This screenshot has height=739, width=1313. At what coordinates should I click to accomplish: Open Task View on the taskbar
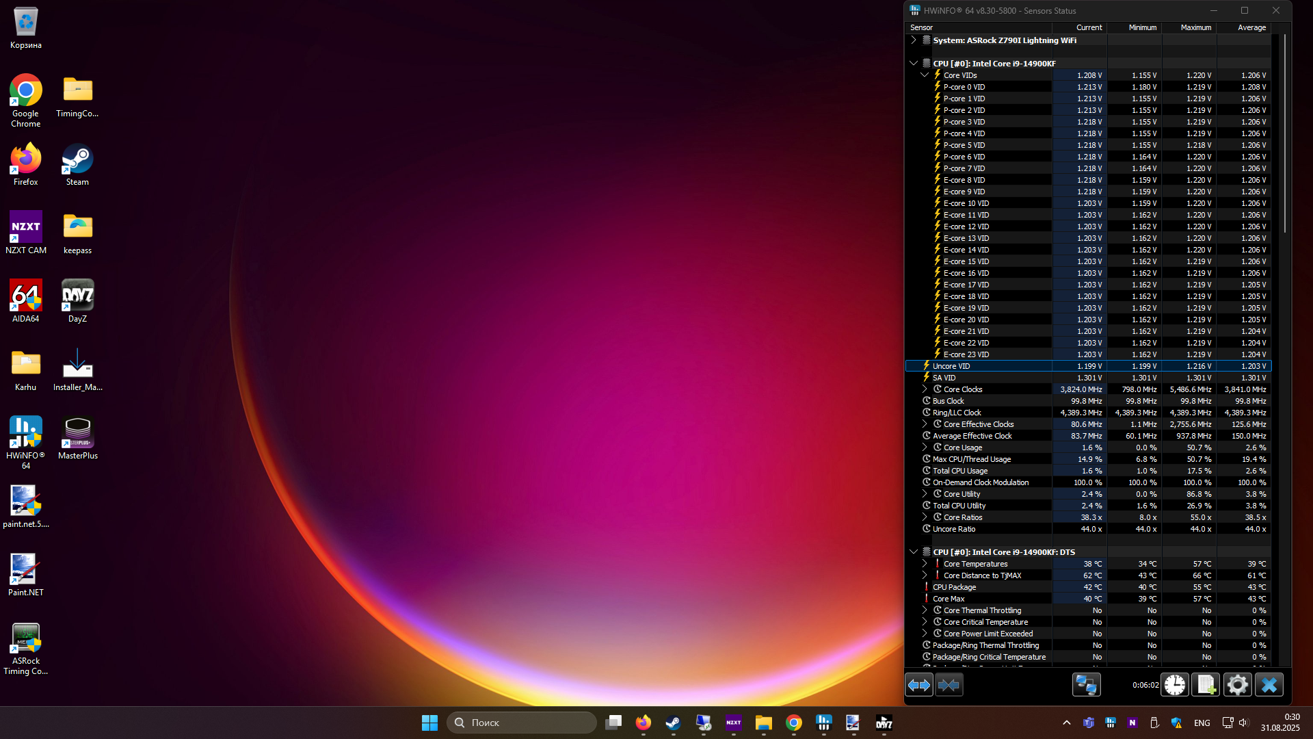pos(613,723)
